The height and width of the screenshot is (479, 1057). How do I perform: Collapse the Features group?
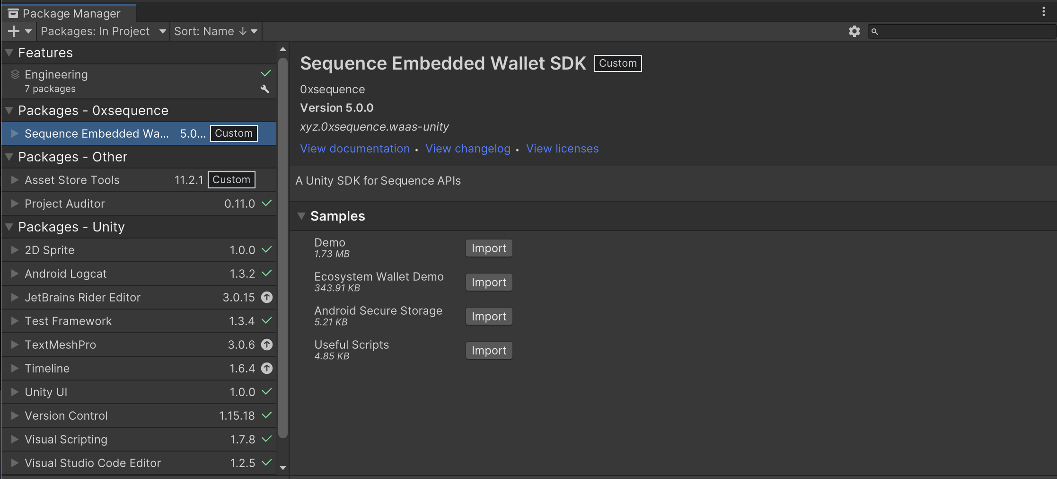9,53
